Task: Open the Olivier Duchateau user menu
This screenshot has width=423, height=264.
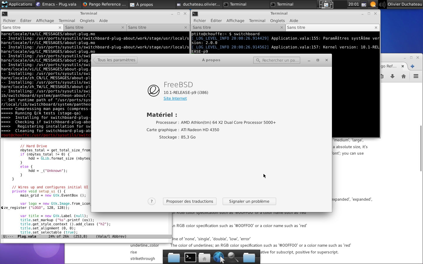Action: point(405,4)
